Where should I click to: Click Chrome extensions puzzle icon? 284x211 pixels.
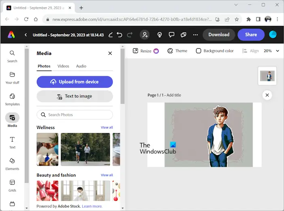click(248, 19)
